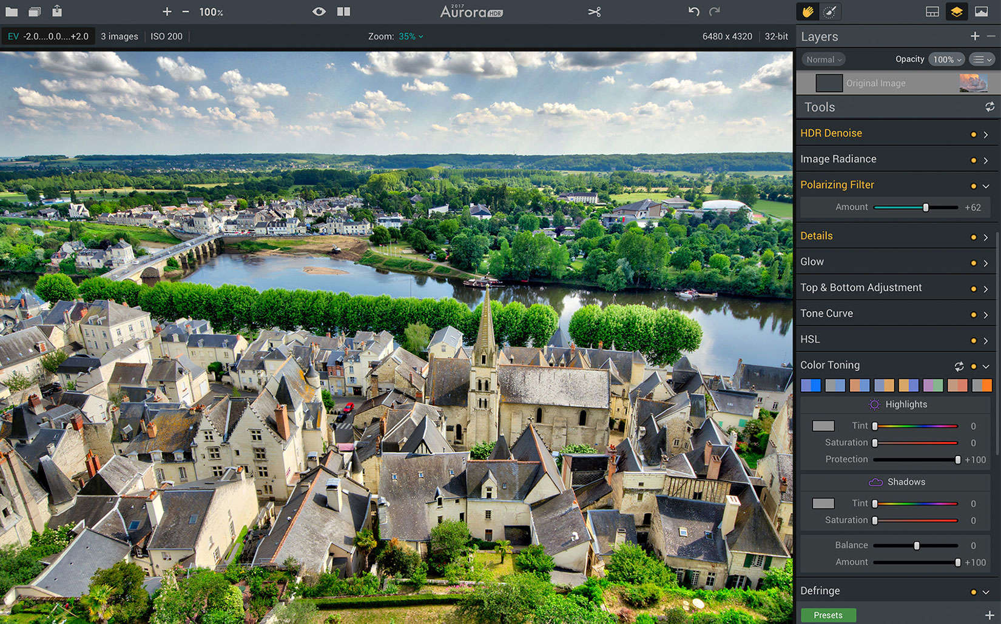The image size is (1001, 624).
Task: Select the orange Color Toning swatch
Action: 982,384
